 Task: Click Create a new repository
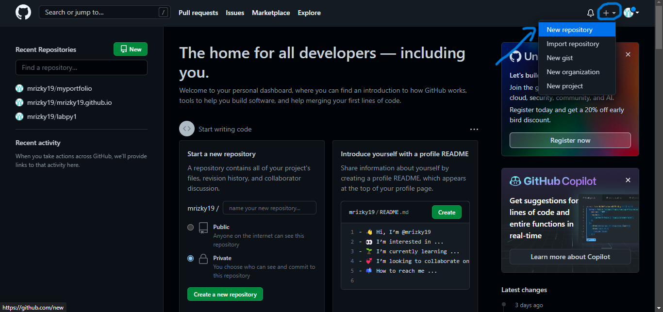(225, 294)
